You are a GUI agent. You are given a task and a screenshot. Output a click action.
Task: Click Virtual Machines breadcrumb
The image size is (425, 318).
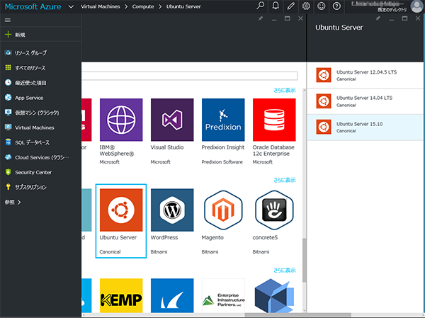(101, 6)
